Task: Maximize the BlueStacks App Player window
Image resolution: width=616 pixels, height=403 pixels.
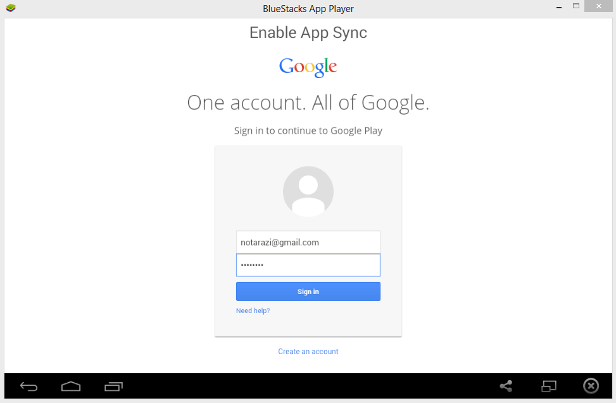Action: click(x=576, y=6)
